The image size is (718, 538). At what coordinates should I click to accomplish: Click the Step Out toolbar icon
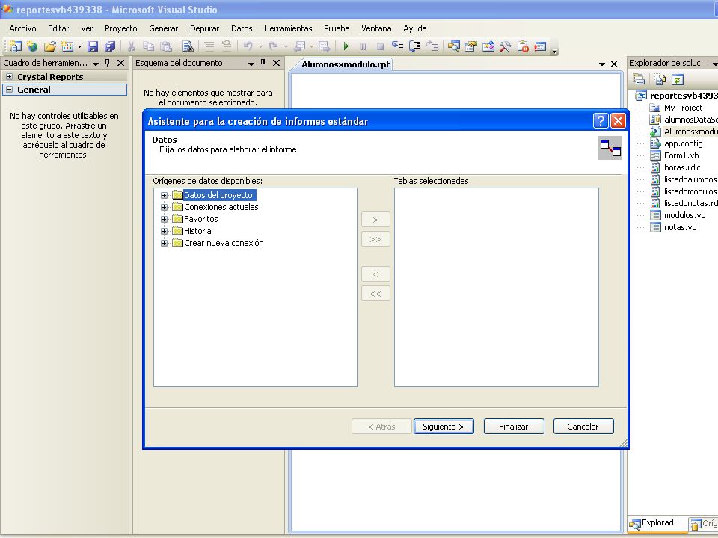432,46
